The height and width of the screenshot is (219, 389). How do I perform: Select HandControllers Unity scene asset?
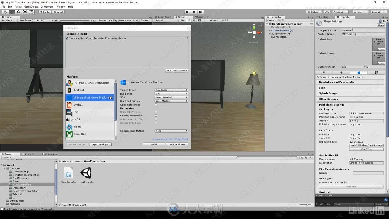86,175
